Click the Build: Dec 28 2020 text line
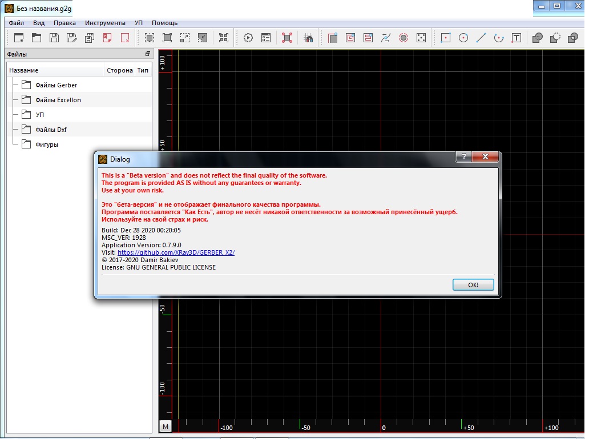This screenshot has height=442, width=589. click(141, 230)
